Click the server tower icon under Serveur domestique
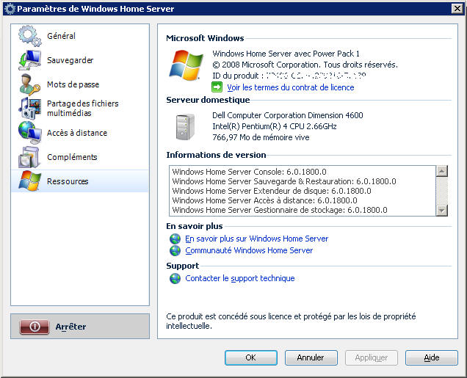The height and width of the screenshot is (378, 467). [185, 127]
